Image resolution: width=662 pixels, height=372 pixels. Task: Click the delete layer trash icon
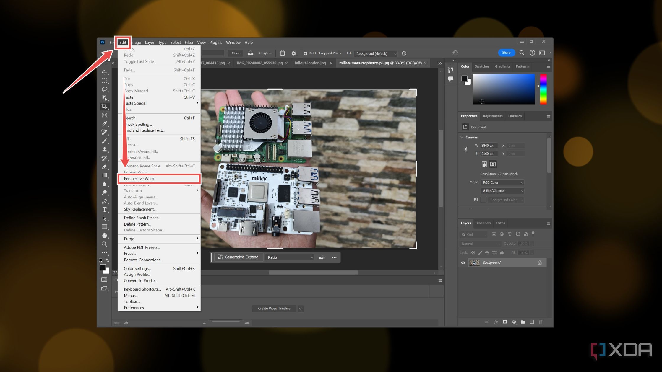pyautogui.click(x=541, y=322)
